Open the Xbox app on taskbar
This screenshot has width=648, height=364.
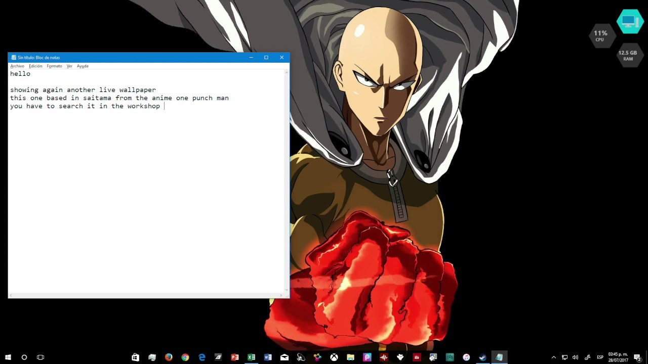334,357
